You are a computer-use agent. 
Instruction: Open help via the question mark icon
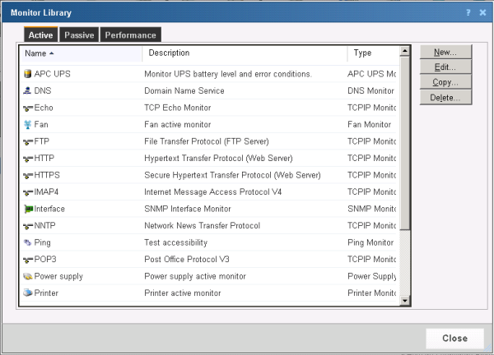pyautogui.click(x=468, y=12)
